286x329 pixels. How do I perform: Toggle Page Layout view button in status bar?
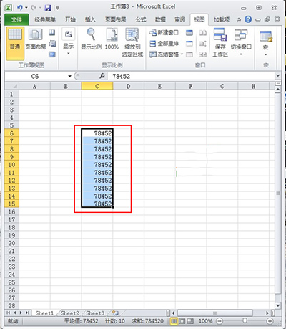182,321
